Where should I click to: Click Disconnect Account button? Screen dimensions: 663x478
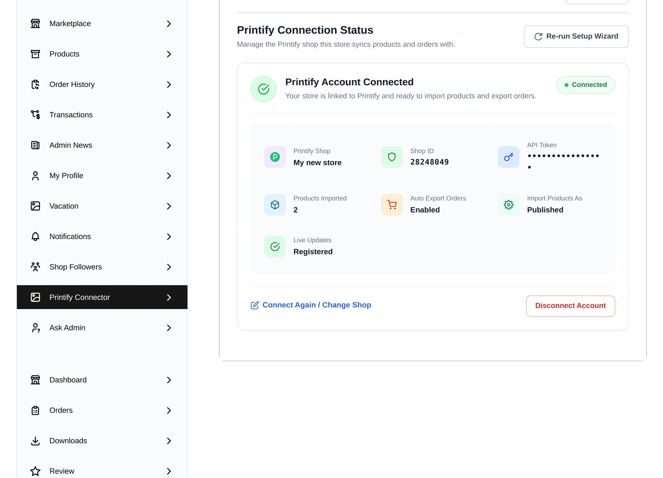click(570, 306)
